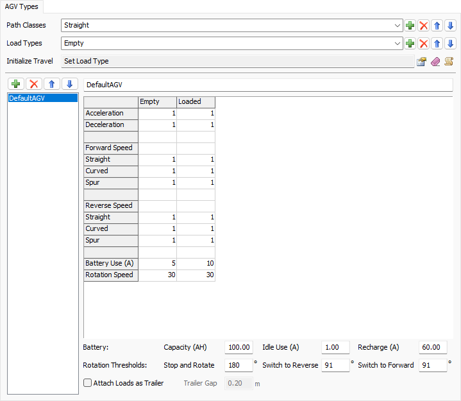Click the Recharge (A) input field
461x401 pixels.
click(433, 347)
